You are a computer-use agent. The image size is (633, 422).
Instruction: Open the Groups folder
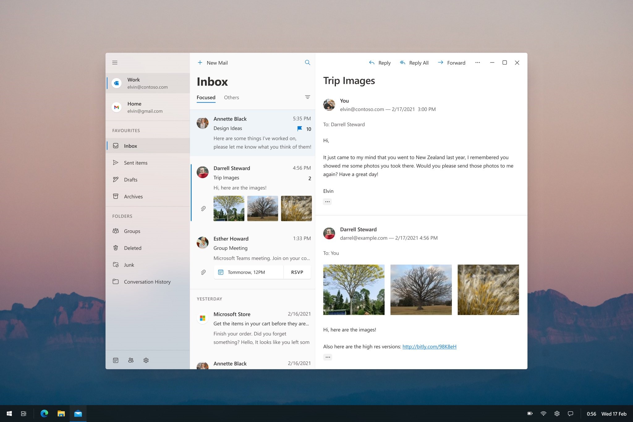click(x=148, y=231)
